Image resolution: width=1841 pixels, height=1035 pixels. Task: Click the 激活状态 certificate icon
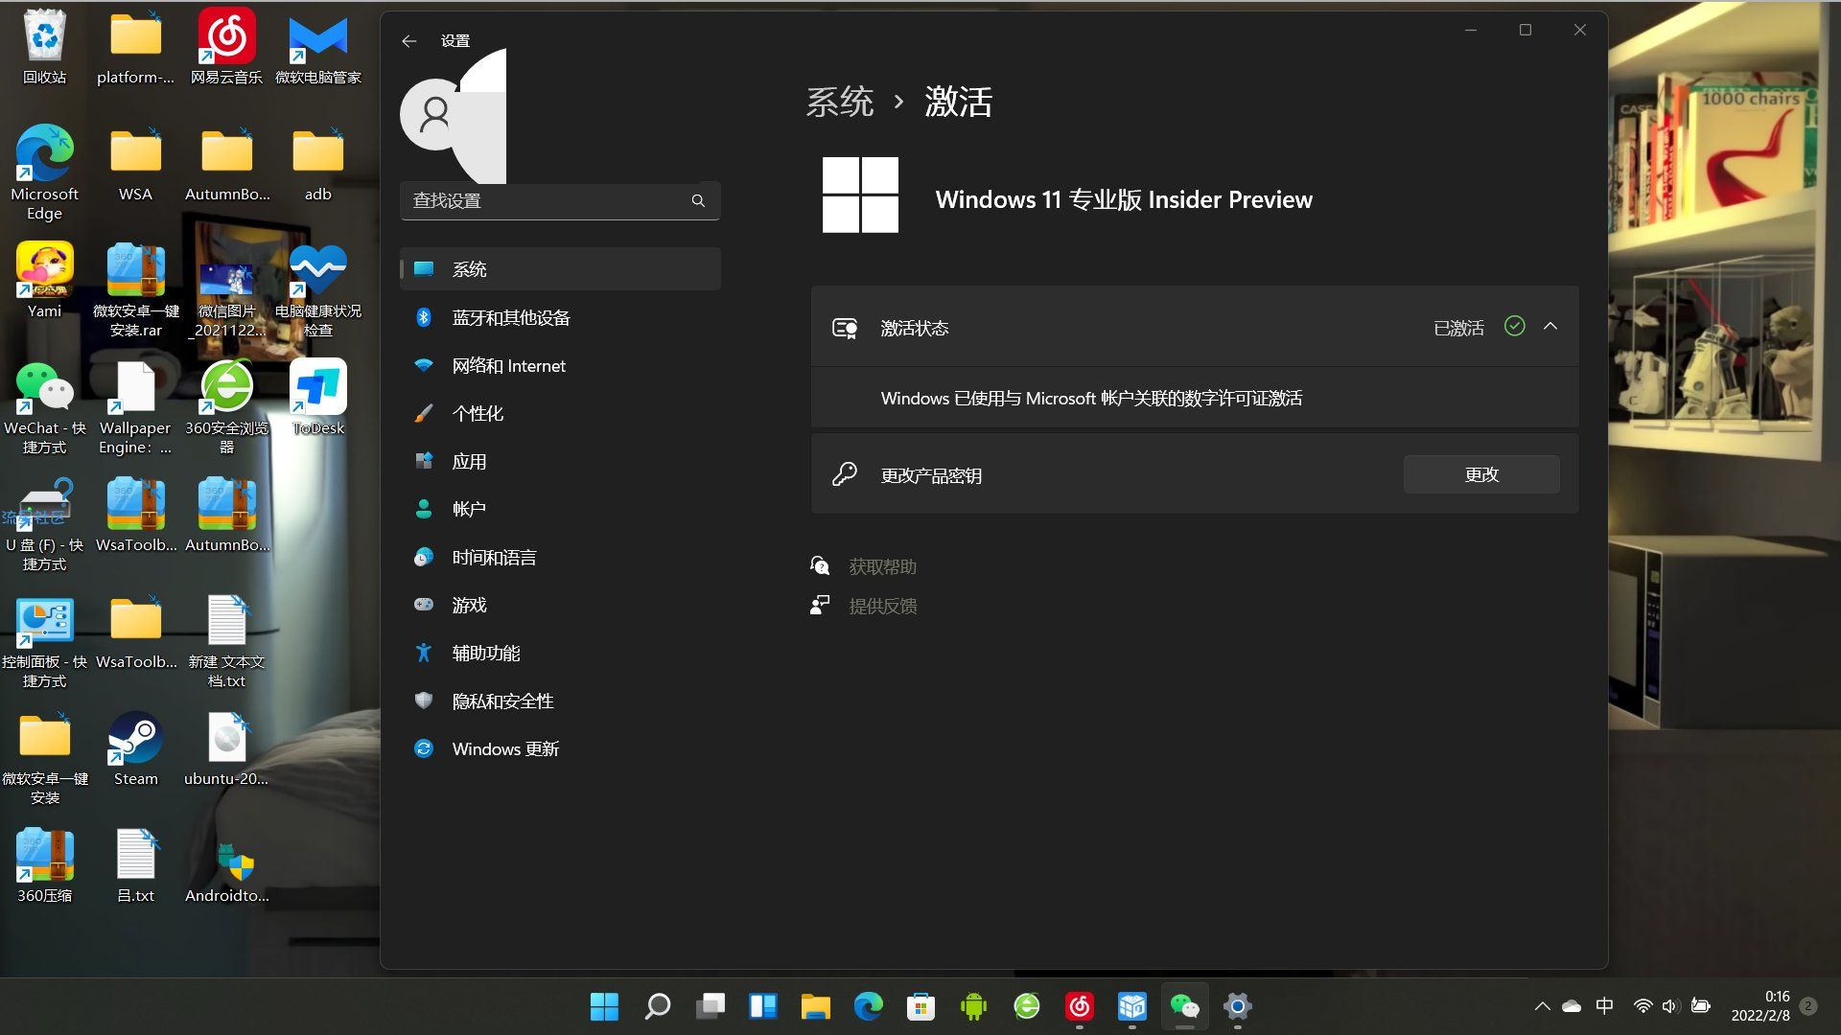coord(845,328)
